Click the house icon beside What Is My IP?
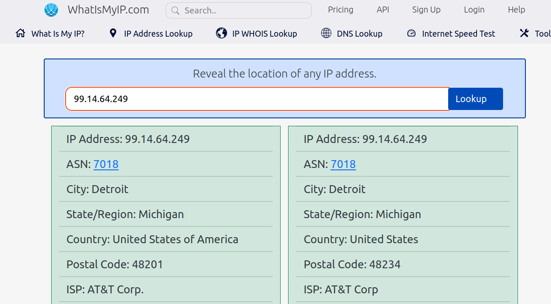 point(20,33)
